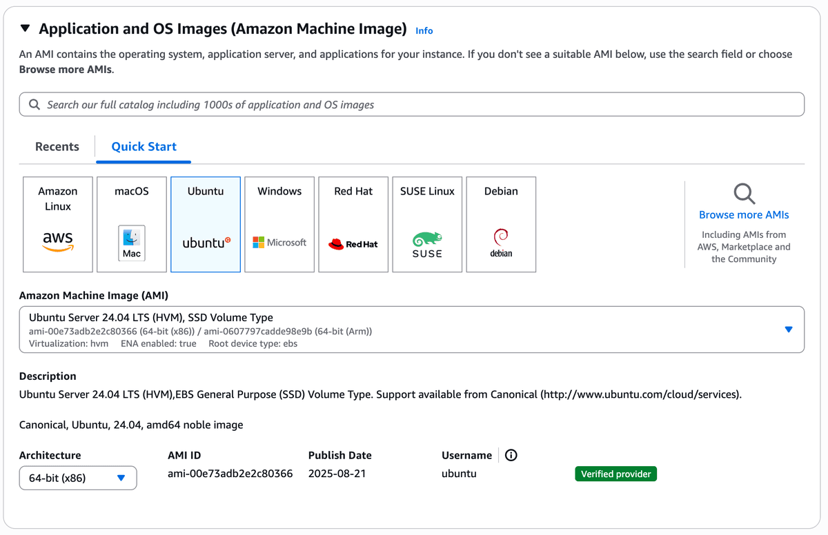828x535 pixels.
Task: Select the Debian AMI tile
Action: point(501,224)
